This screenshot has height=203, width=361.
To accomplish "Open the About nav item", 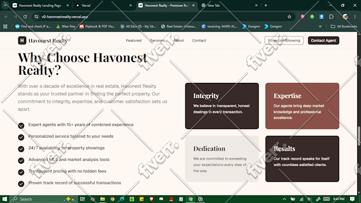I will coord(179,40).
